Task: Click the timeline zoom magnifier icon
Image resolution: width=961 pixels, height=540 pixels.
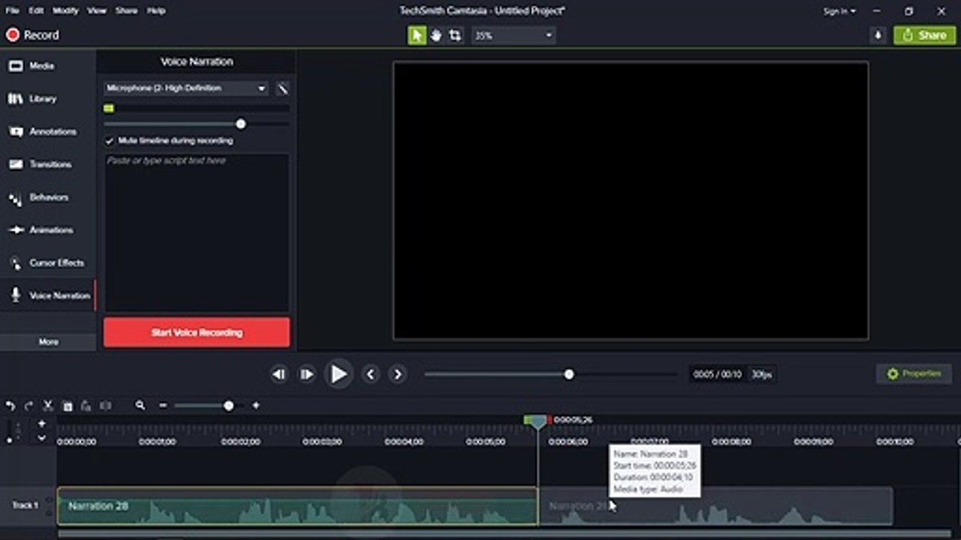Action: [140, 406]
